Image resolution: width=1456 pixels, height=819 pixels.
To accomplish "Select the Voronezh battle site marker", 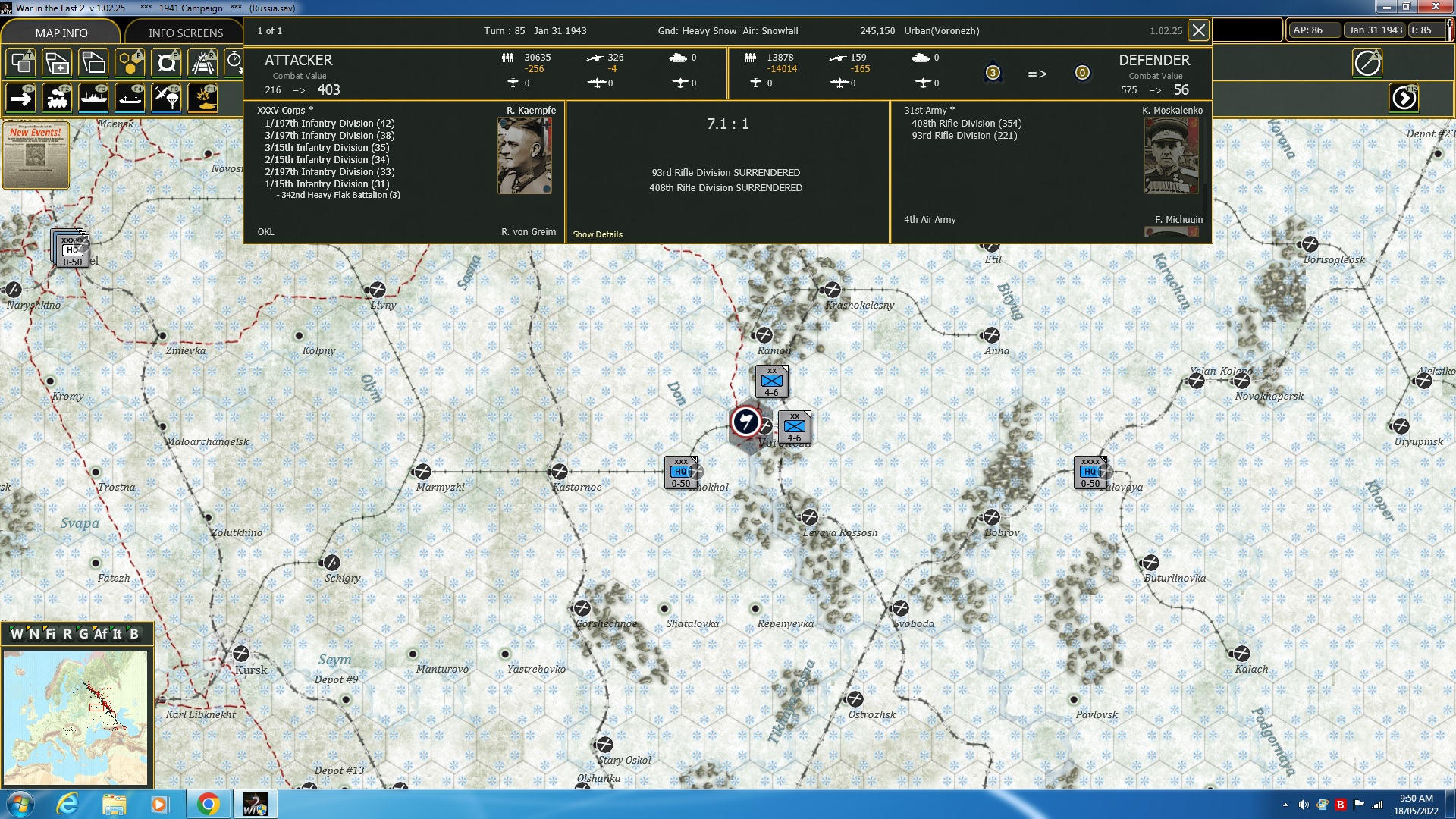I will [x=746, y=422].
